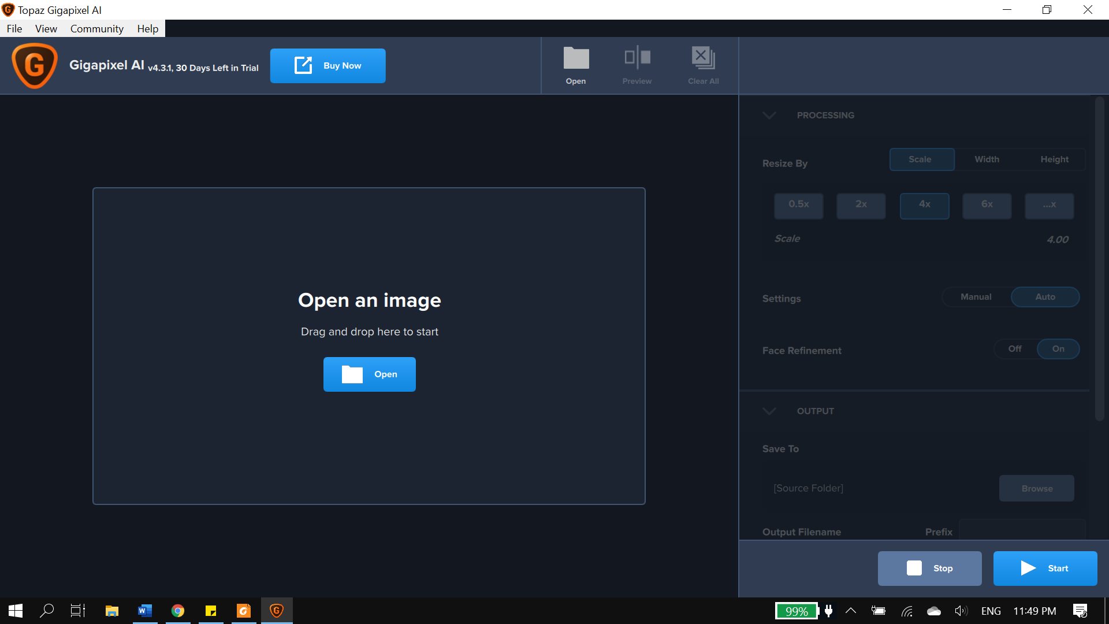Click the OneDrive cloud tray icon
Image resolution: width=1109 pixels, height=624 pixels.
pyautogui.click(x=934, y=611)
